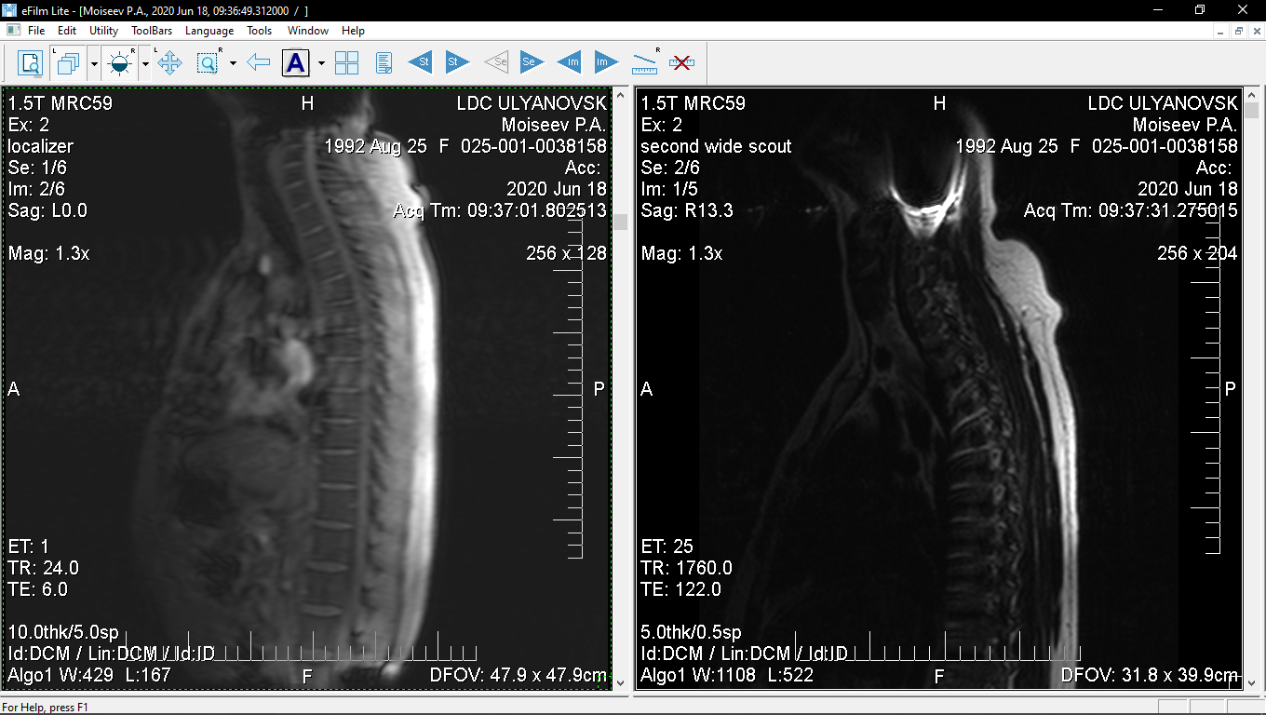Select the pan four-arrow tool
Image resolution: width=1266 pixels, height=715 pixels.
tap(169, 63)
